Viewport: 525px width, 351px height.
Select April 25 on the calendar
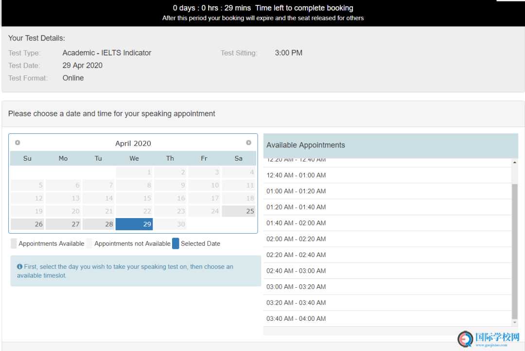tap(238, 211)
